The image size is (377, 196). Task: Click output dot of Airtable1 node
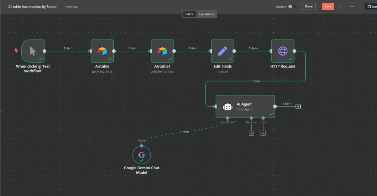pos(174,51)
